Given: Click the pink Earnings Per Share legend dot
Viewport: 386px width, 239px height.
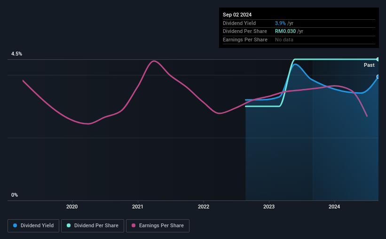Looking at the screenshot, I should pos(134,225).
